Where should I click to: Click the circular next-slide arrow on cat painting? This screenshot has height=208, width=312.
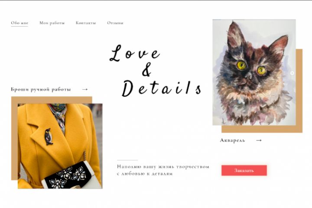[x=292, y=73]
